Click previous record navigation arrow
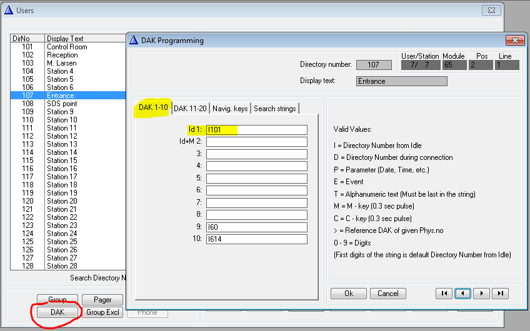The height and width of the screenshot is (331, 530). click(x=462, y=293)
